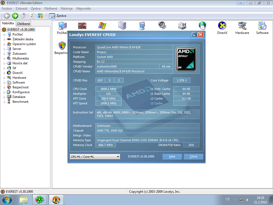Select Bezpečnost in the tree

(21, 87)
